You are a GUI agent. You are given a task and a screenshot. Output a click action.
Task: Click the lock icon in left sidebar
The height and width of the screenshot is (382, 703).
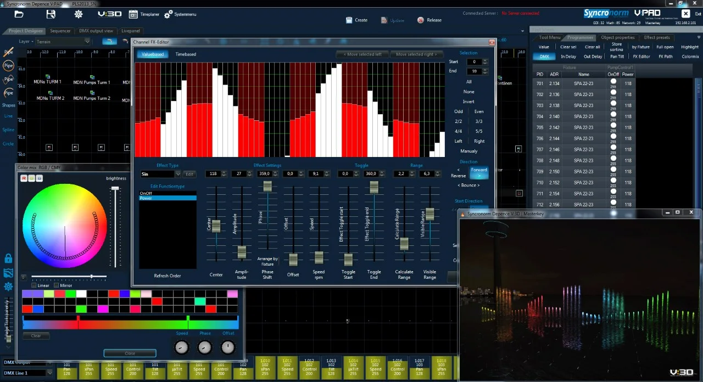click(8, 258)
